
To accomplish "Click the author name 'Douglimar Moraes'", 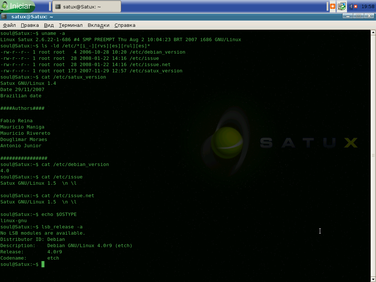I will click(24, 139).
